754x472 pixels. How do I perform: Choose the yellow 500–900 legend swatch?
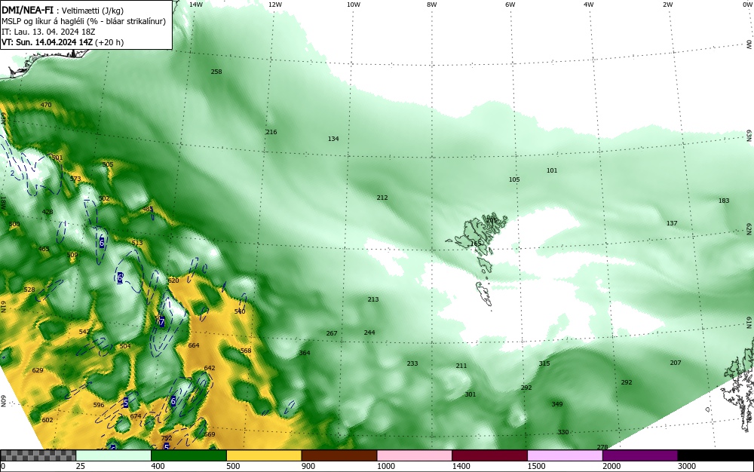coord(264,455)
